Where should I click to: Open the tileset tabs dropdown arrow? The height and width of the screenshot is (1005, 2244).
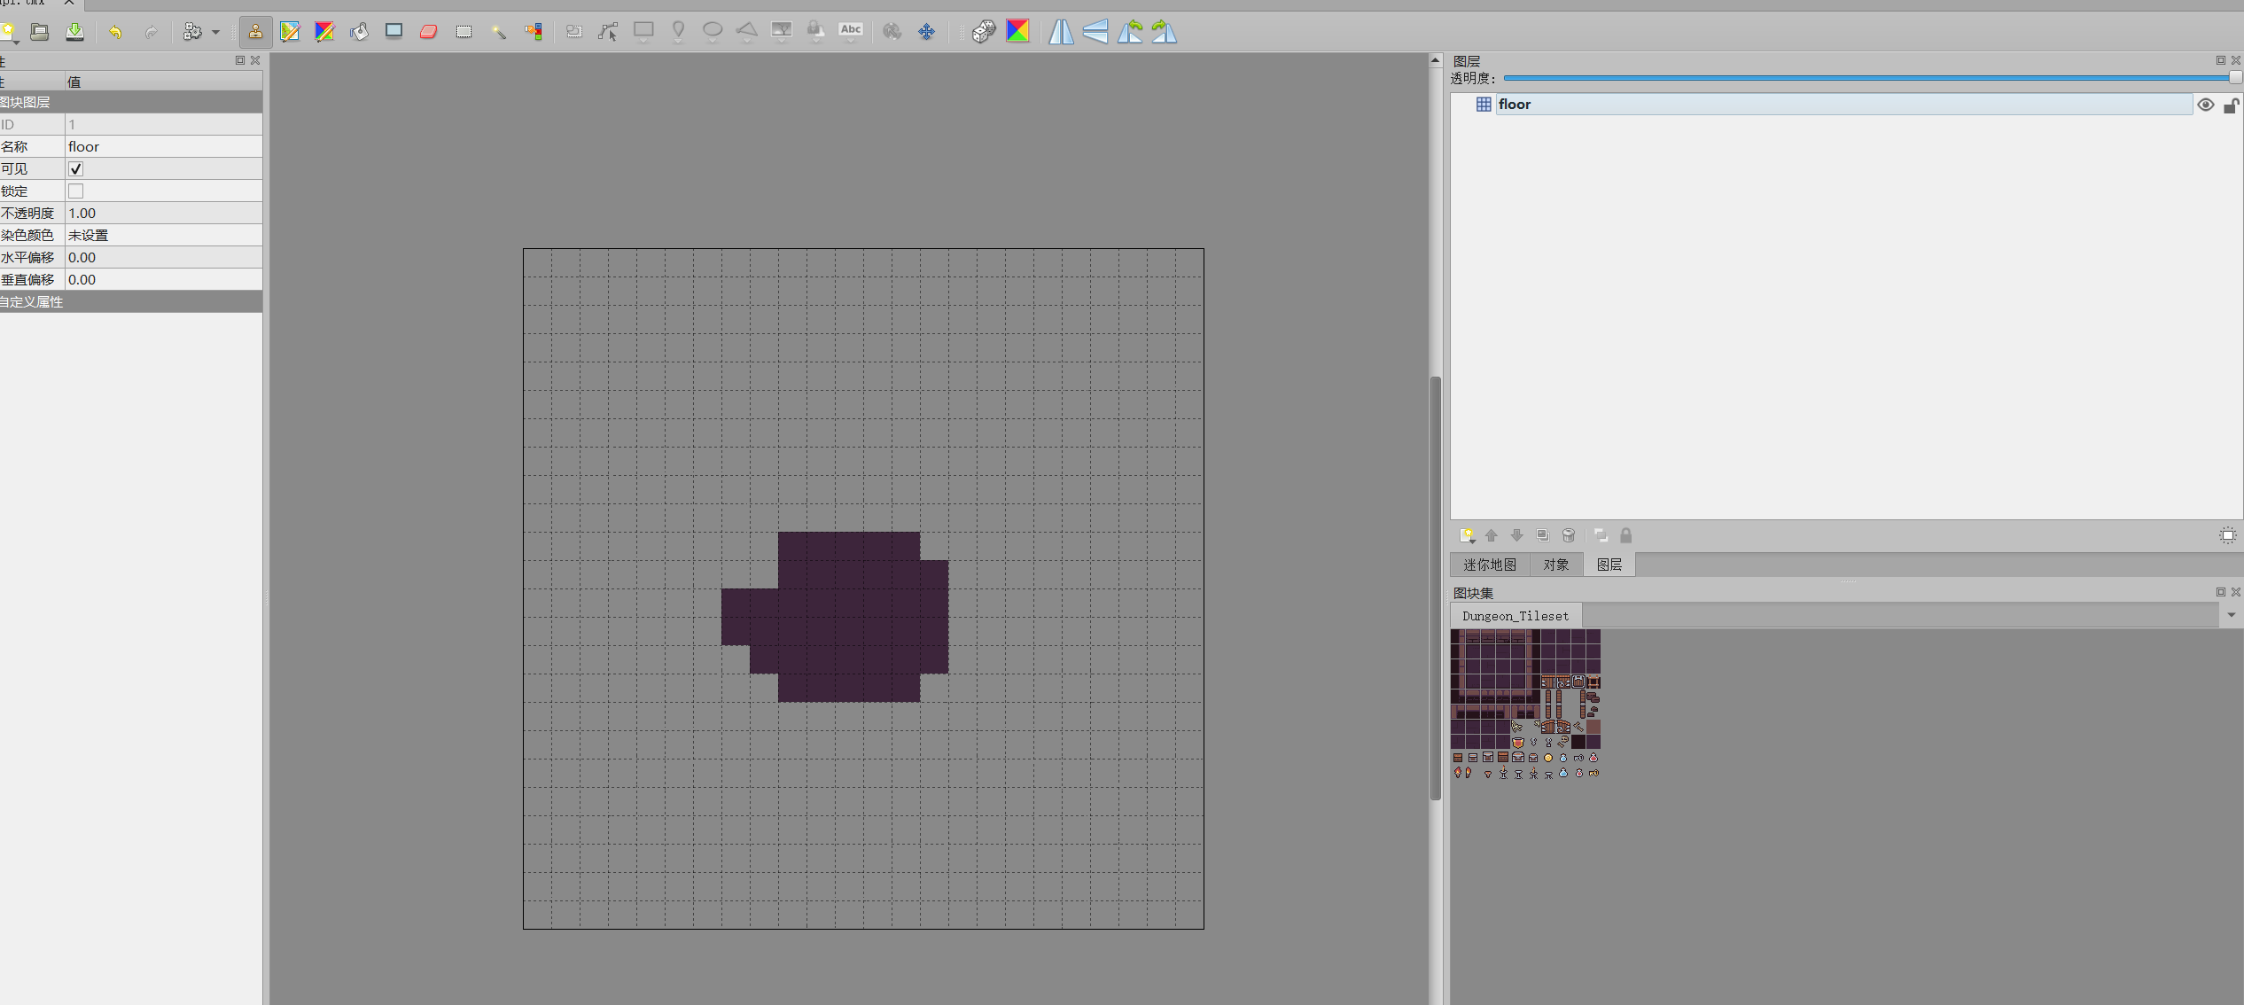pos(2231,615)
